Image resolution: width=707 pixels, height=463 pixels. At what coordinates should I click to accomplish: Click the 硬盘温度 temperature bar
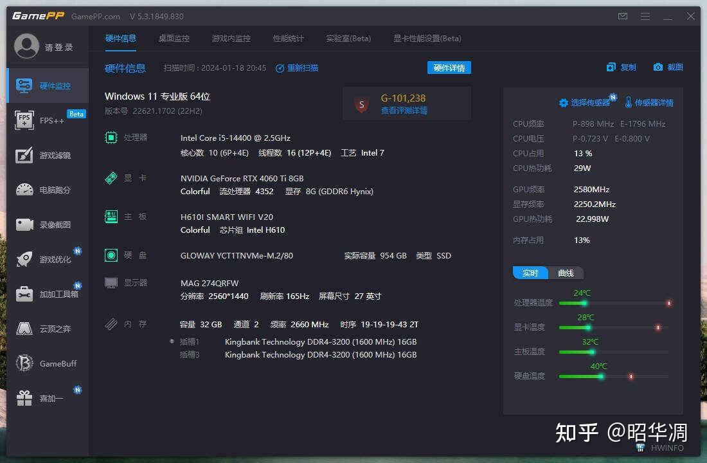click(x=613, y=376)
